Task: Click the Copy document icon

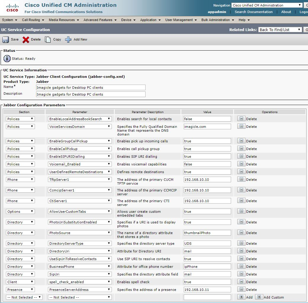Action: click(48, 39)
